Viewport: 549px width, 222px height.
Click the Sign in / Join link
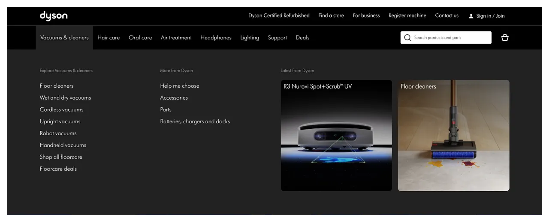tap(490, 16)
